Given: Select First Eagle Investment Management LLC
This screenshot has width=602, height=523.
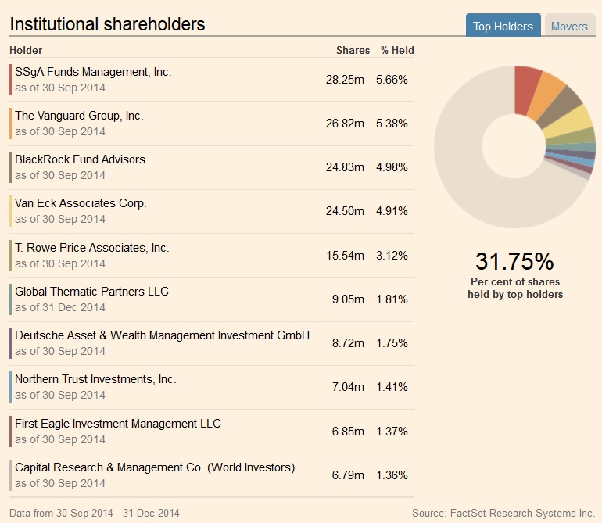Looking at the screenshot, I should coord(118,424).
